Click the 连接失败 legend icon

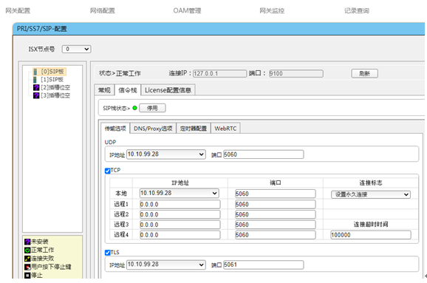point(27,259)
